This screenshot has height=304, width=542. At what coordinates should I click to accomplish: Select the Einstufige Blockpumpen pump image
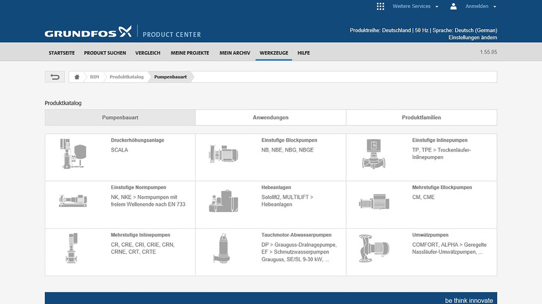pyautogui.click(x=224, y=154)
